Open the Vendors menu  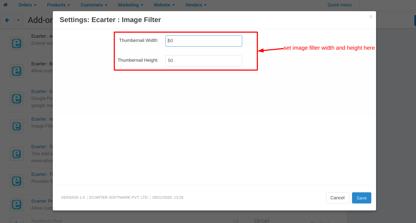[196, 5]
